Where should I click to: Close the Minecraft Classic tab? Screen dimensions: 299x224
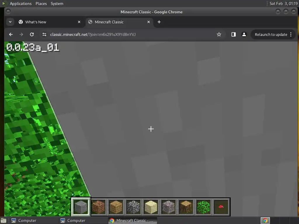pyautogui.click(x=149, y=22)
